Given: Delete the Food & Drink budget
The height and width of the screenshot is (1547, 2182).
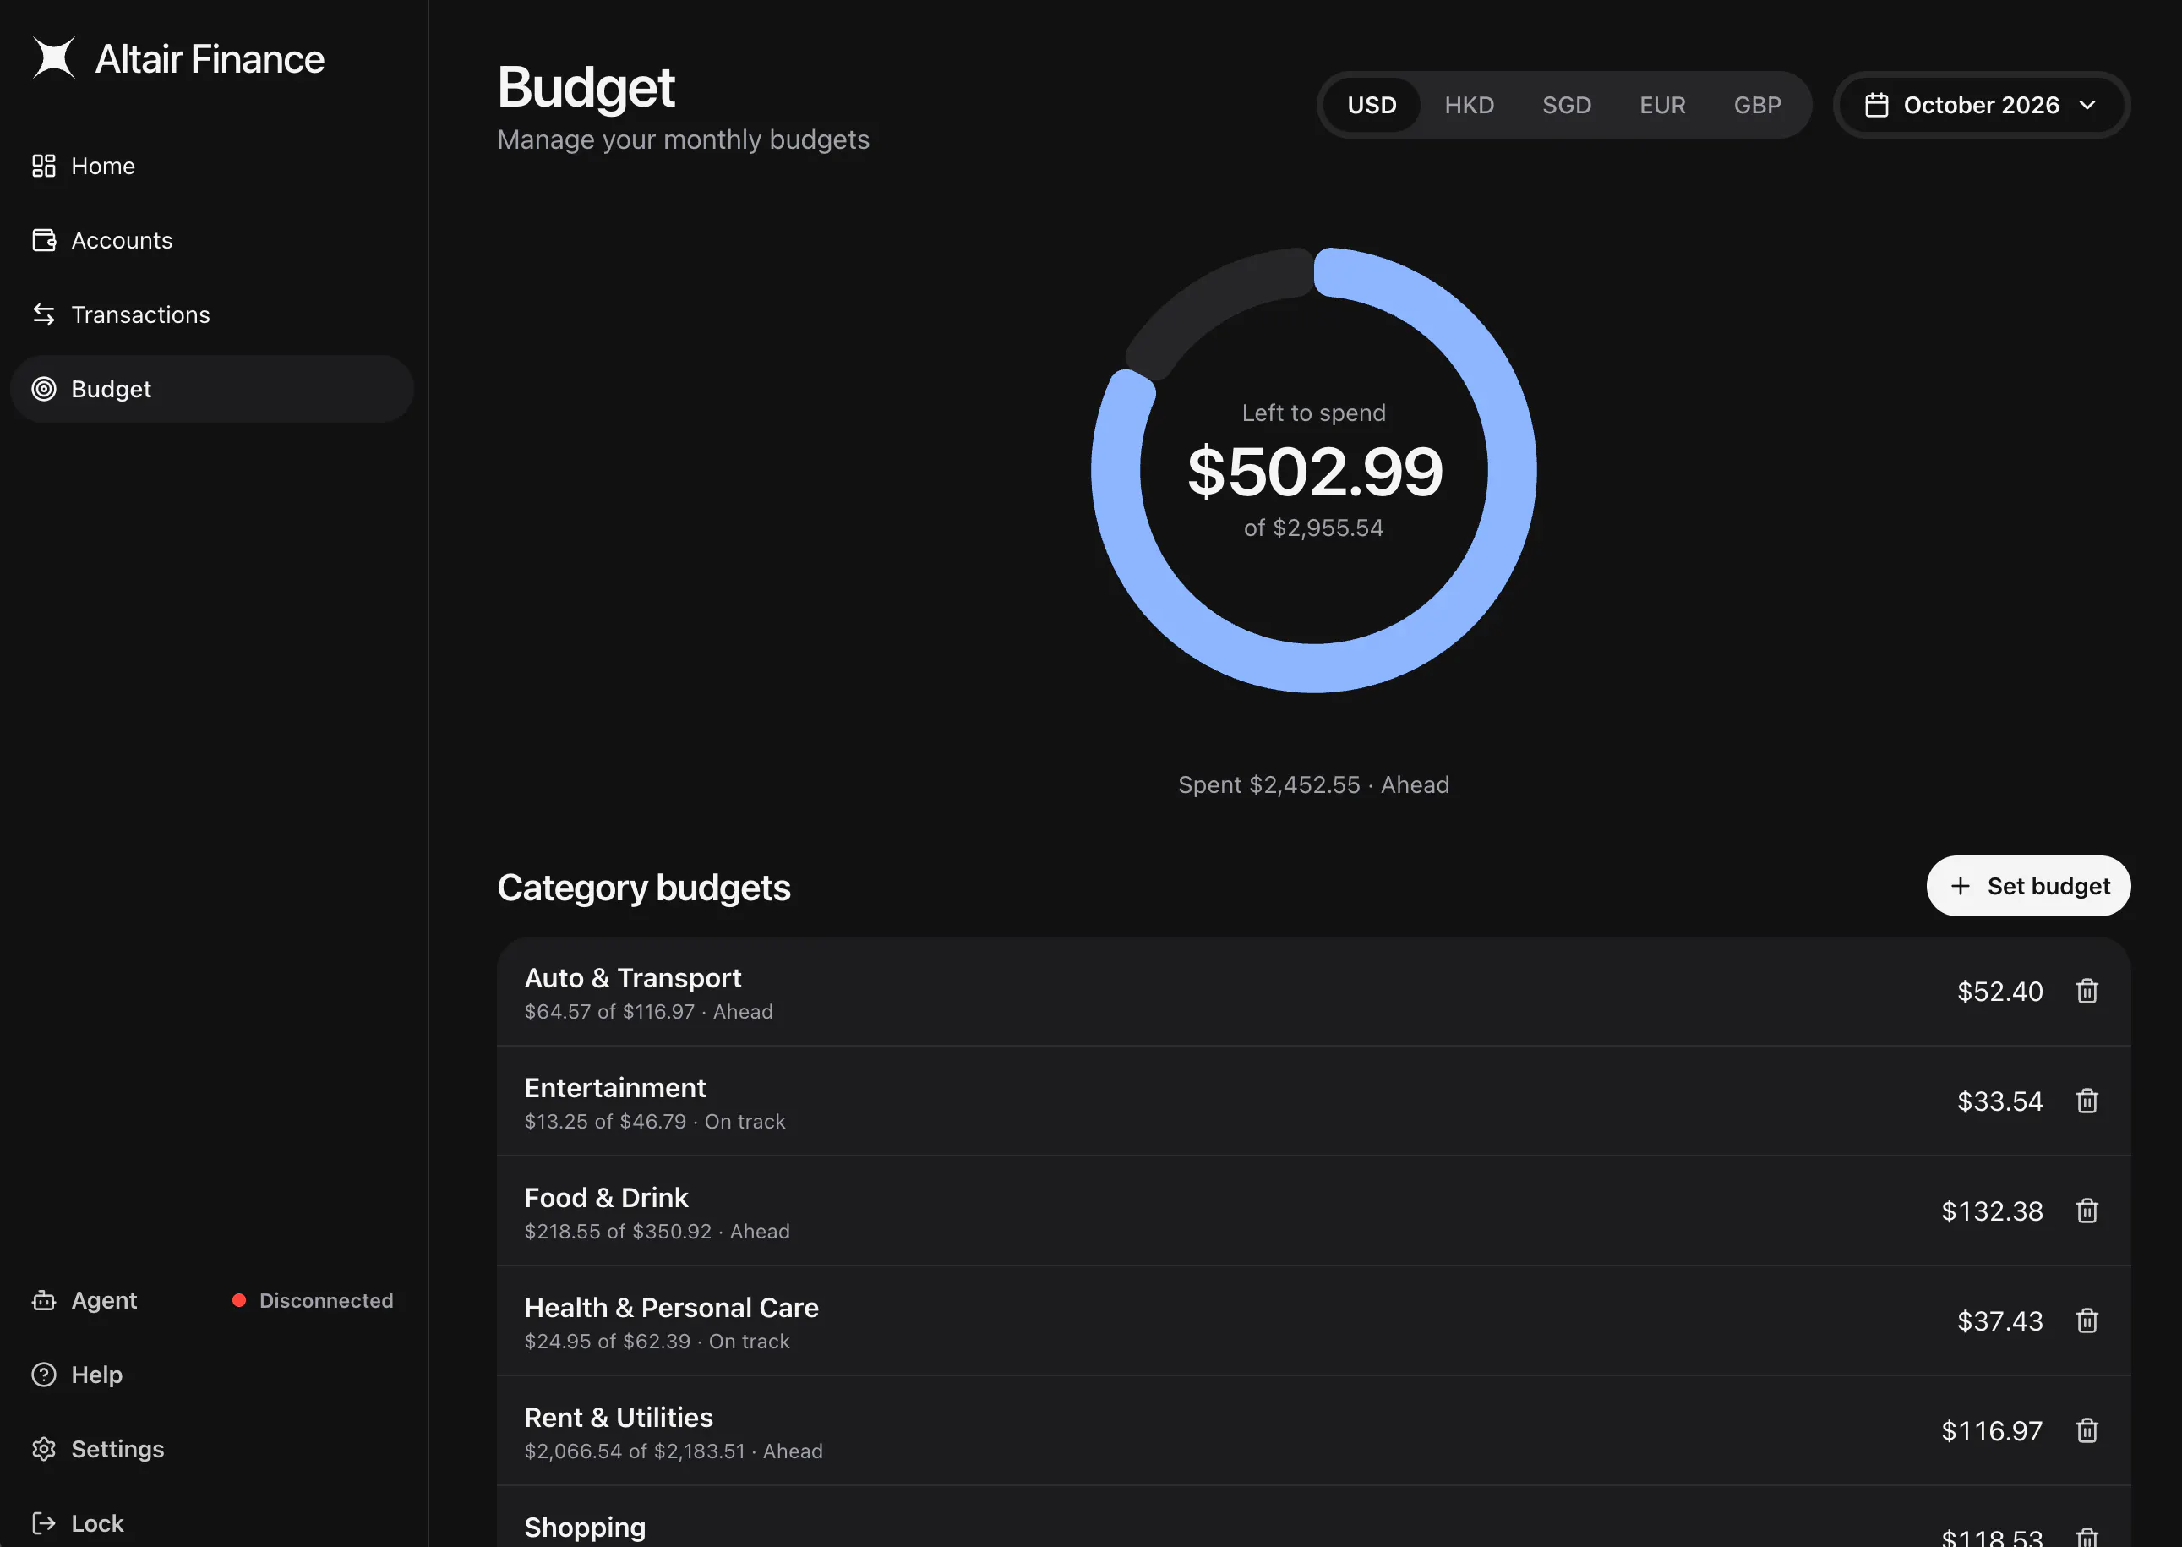Looking at the screenshot, I should click(x=2087, y=1211).
